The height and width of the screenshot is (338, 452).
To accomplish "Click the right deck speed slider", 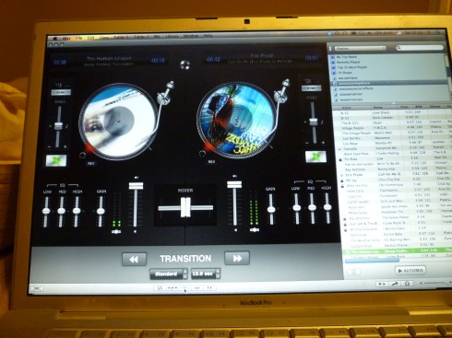I will pyautogui.click(x=313, y=122).
